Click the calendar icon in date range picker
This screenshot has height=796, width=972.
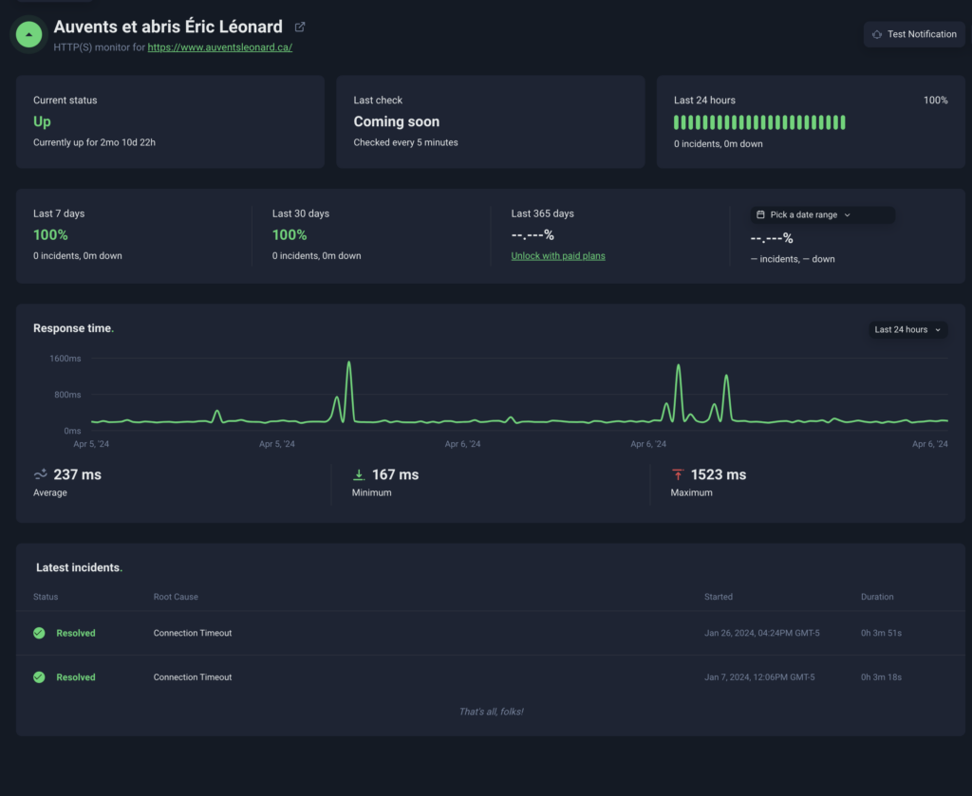[x=760, y=215]
